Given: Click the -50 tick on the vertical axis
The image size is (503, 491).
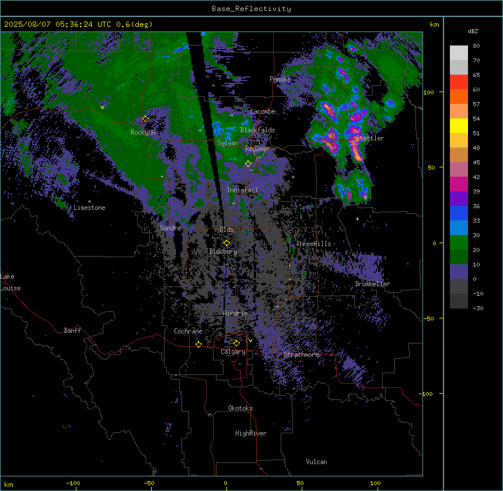Looking at the screenshot, I should coord(428,318).
